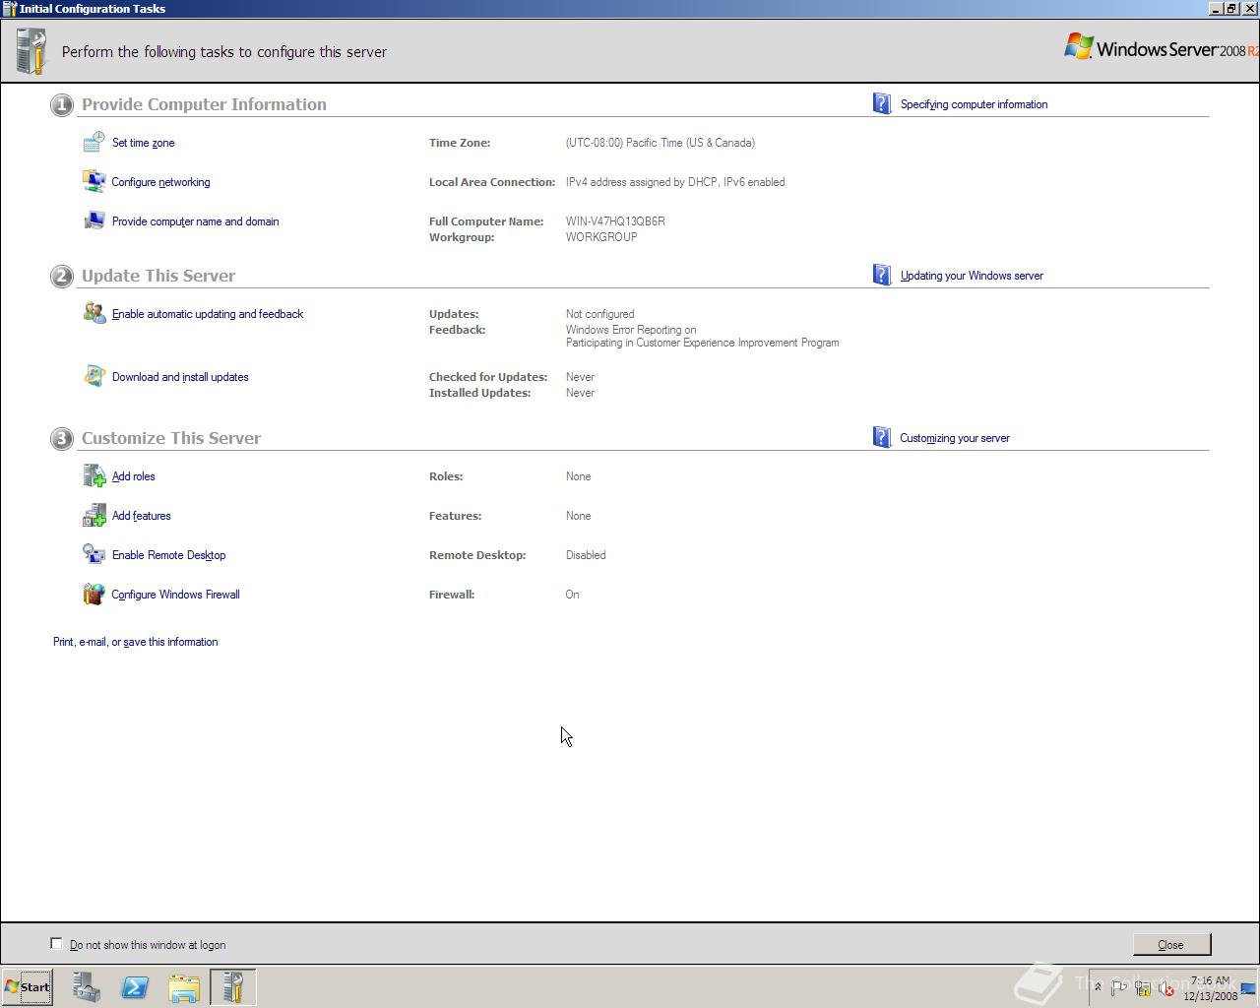The width and height of the screenshot is (1260, 1008).
Task: Click the Provide Computer Information heading
Action: pyautogui.click(x=204, y=104)
